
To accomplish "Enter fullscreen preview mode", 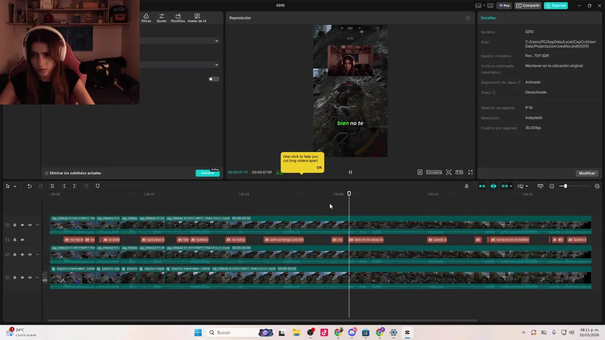I will [470, 172].
